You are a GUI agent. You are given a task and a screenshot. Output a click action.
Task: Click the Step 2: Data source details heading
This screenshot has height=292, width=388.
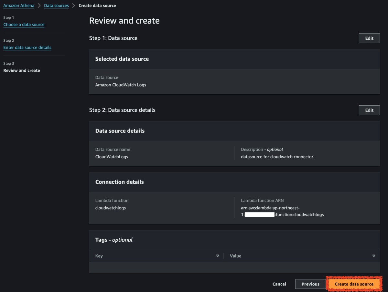pyautogui.click(x=122, y=110)
